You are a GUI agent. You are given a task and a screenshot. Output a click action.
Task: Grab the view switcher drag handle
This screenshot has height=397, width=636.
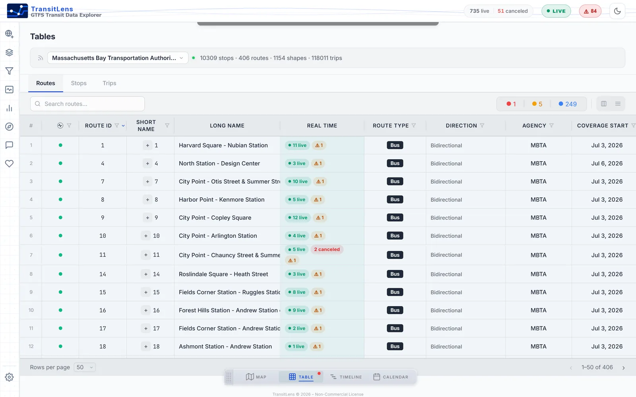(x=229, y=377)
